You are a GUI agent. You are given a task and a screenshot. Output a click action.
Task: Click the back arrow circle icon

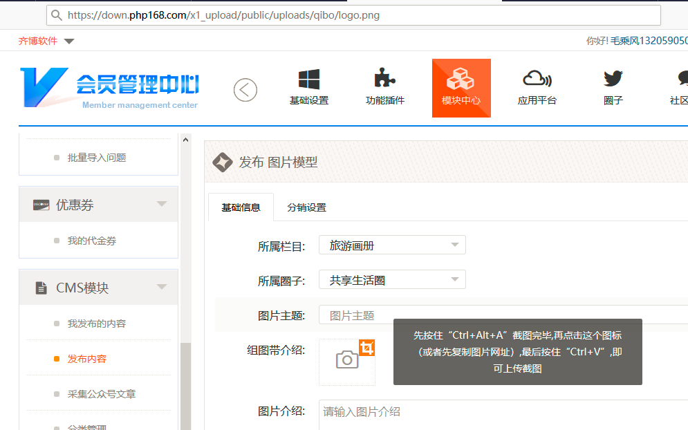245,90
